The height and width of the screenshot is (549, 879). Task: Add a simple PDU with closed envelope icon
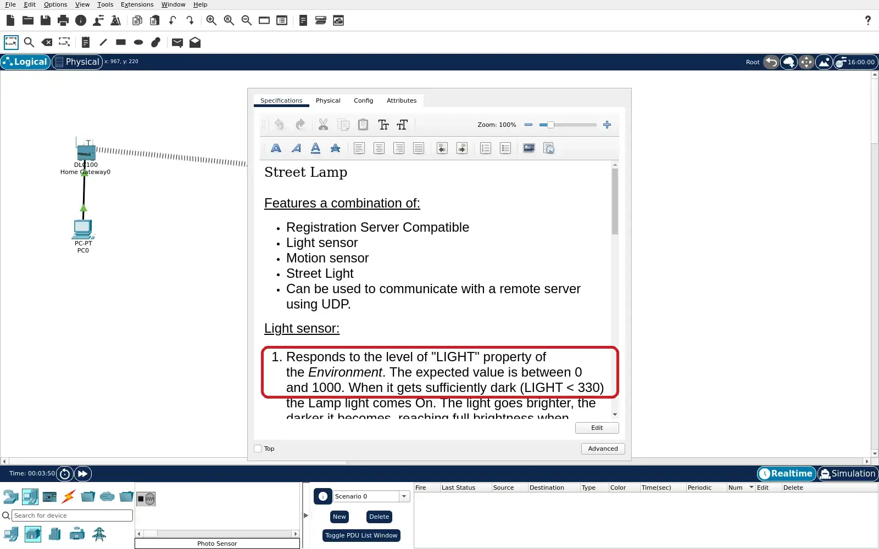(177, 42)
